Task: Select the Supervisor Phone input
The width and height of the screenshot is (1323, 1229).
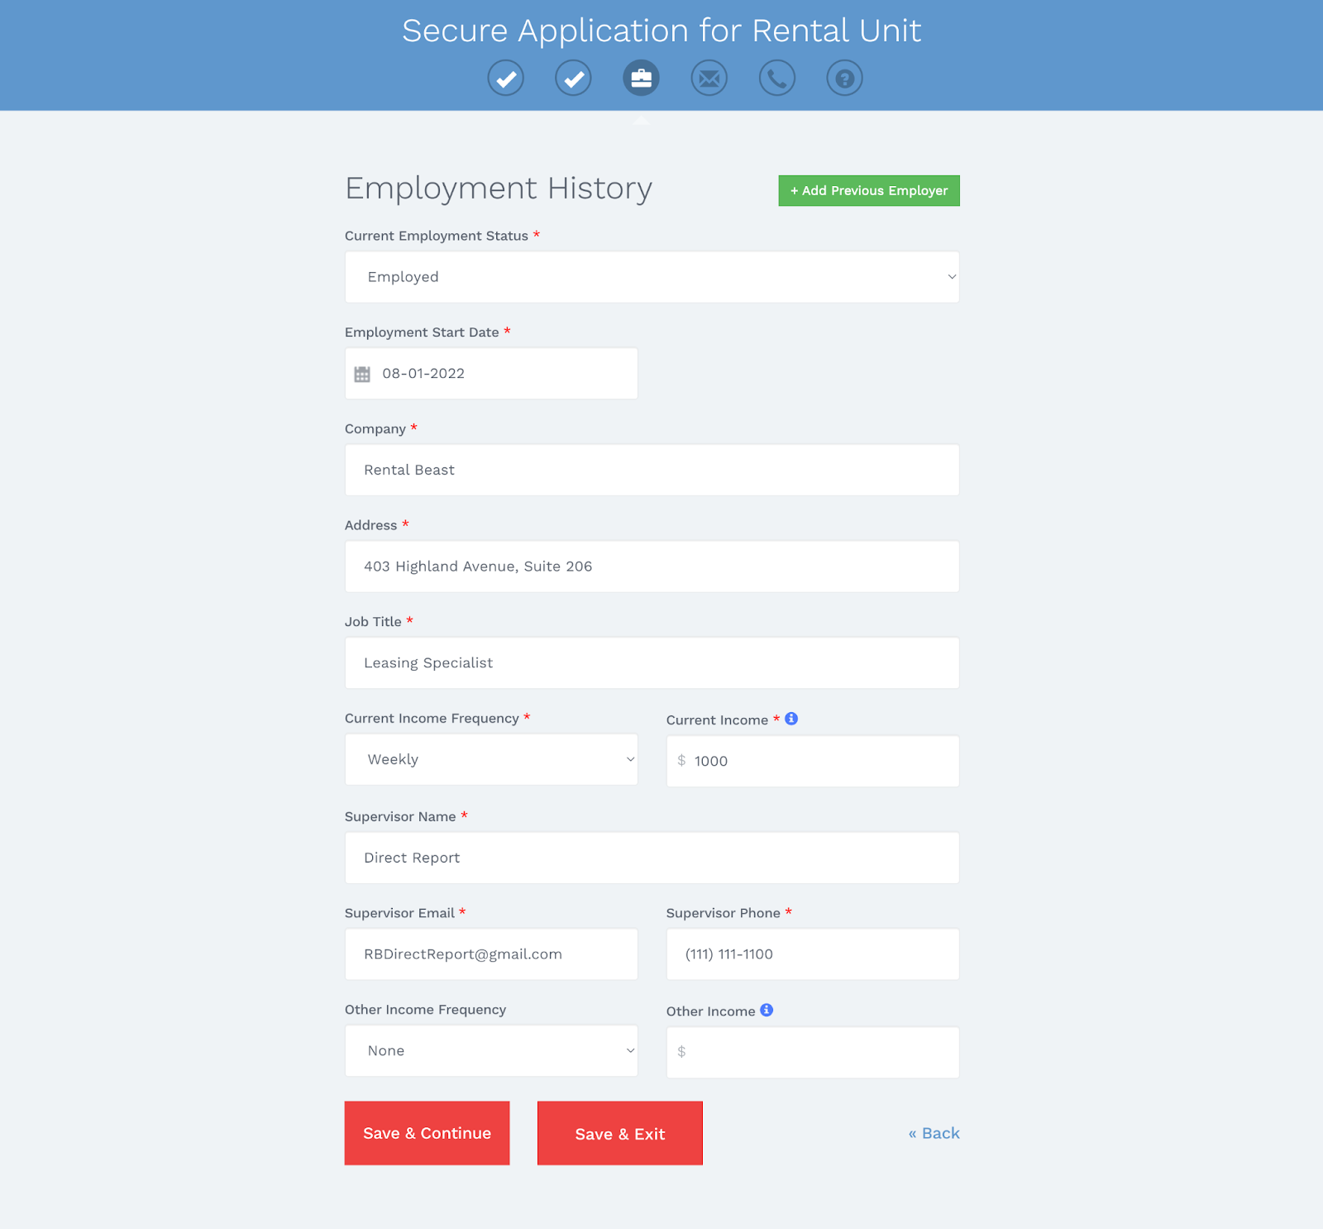Action: click(x=812, y=954)
